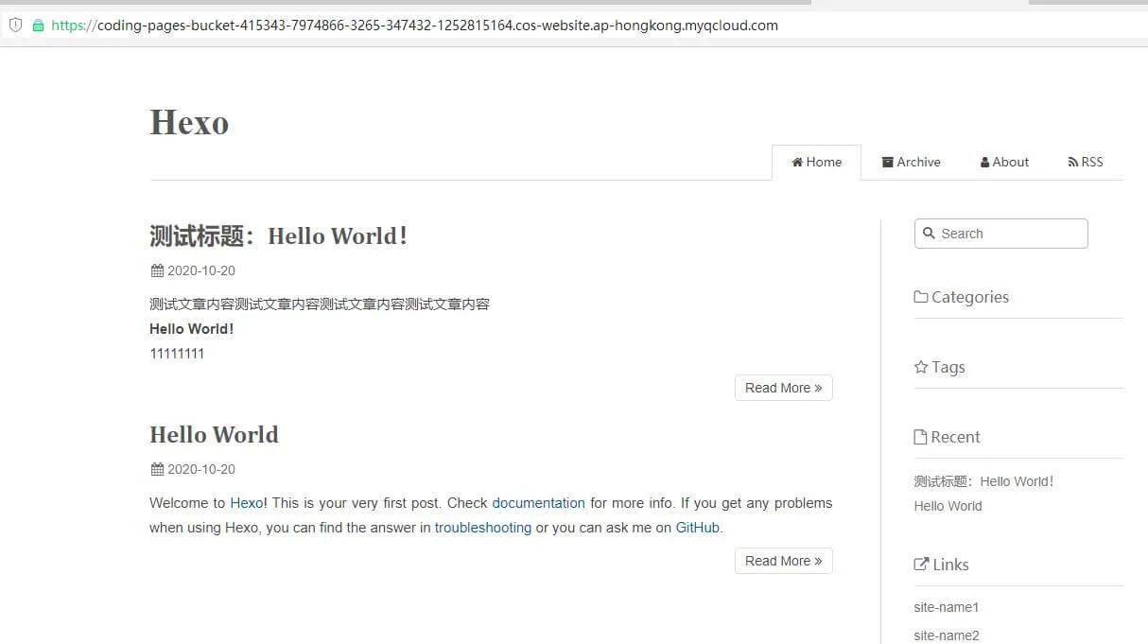
Task: Open the Archive tab
Action: click(x=911, y=162)
